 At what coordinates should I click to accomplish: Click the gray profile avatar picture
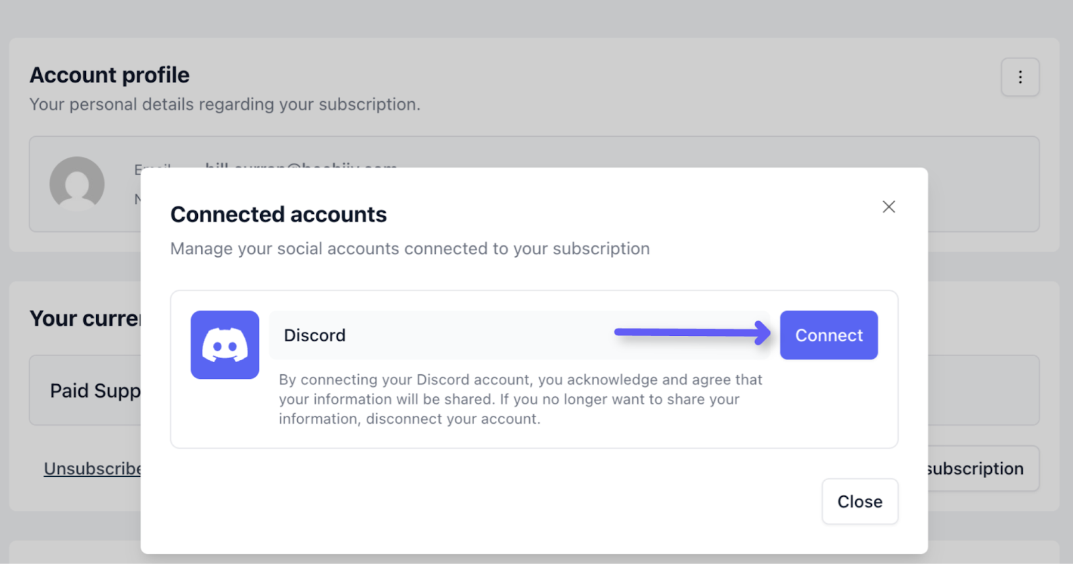[x=77, y=184]
